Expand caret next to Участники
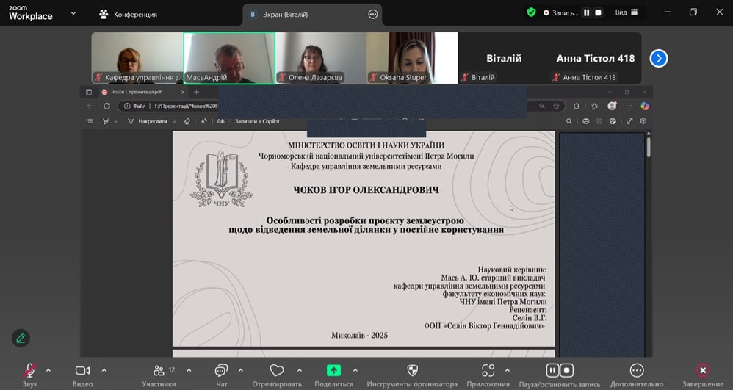 (189, 370)
